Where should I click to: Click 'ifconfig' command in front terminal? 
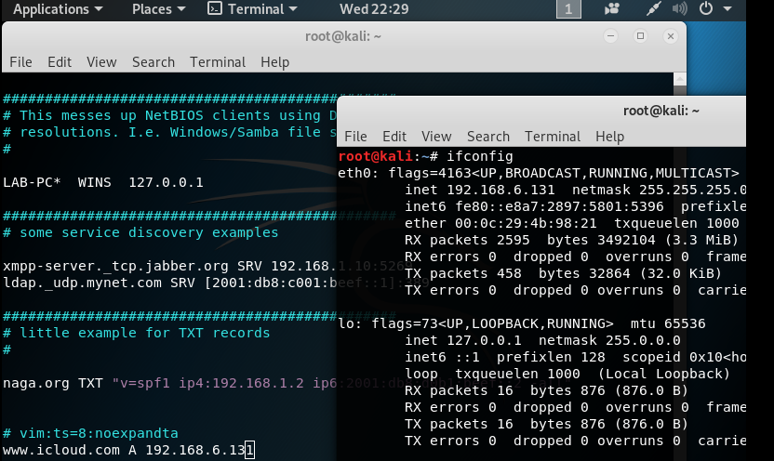480,156
